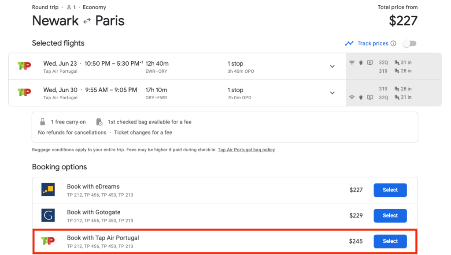Click the swap arrow between Newark and Paris
This screenshot has width=451, height=255.
(86, 20)
